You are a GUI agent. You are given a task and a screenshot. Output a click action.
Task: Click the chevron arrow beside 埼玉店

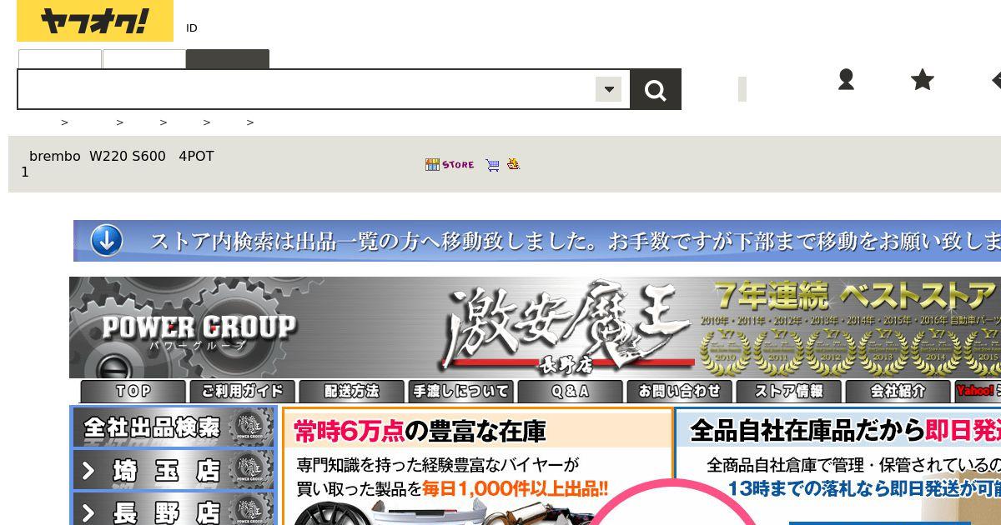coord(88,471)
